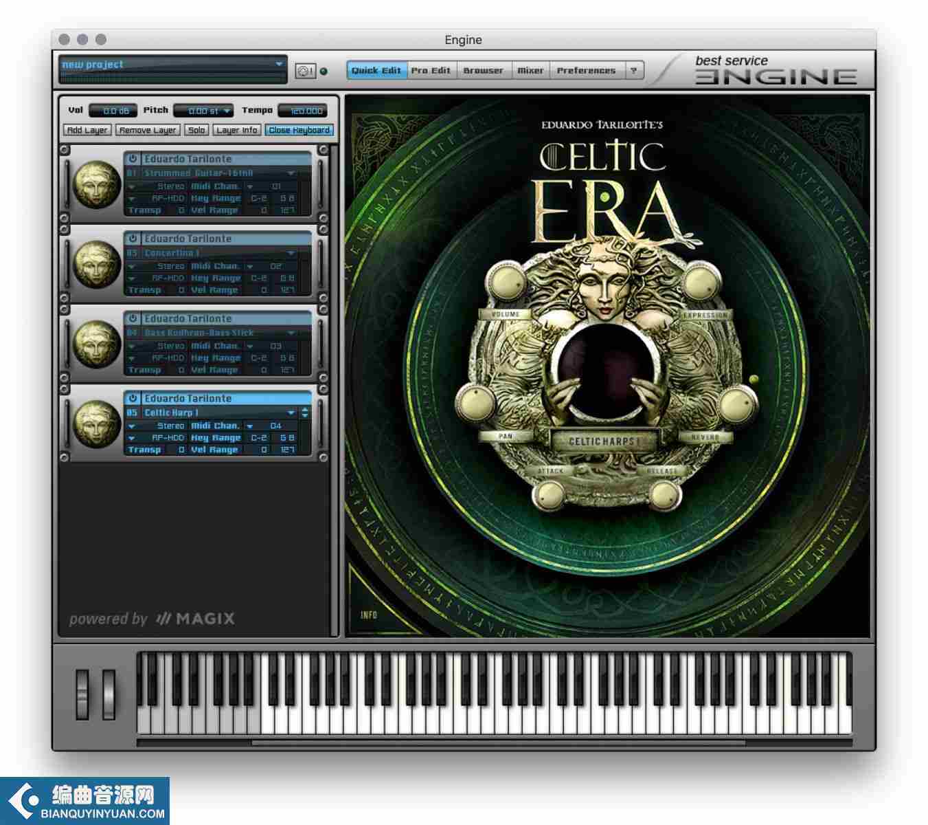Open Celtic Harp I RF-HDD mode dropdown

(132, 437)
